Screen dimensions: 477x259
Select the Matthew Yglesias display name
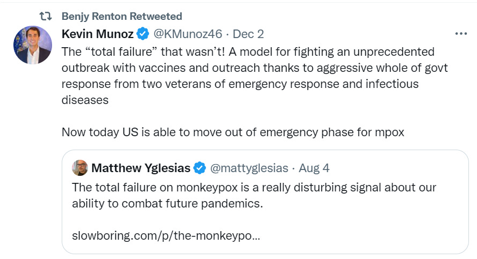coord(141,168)
